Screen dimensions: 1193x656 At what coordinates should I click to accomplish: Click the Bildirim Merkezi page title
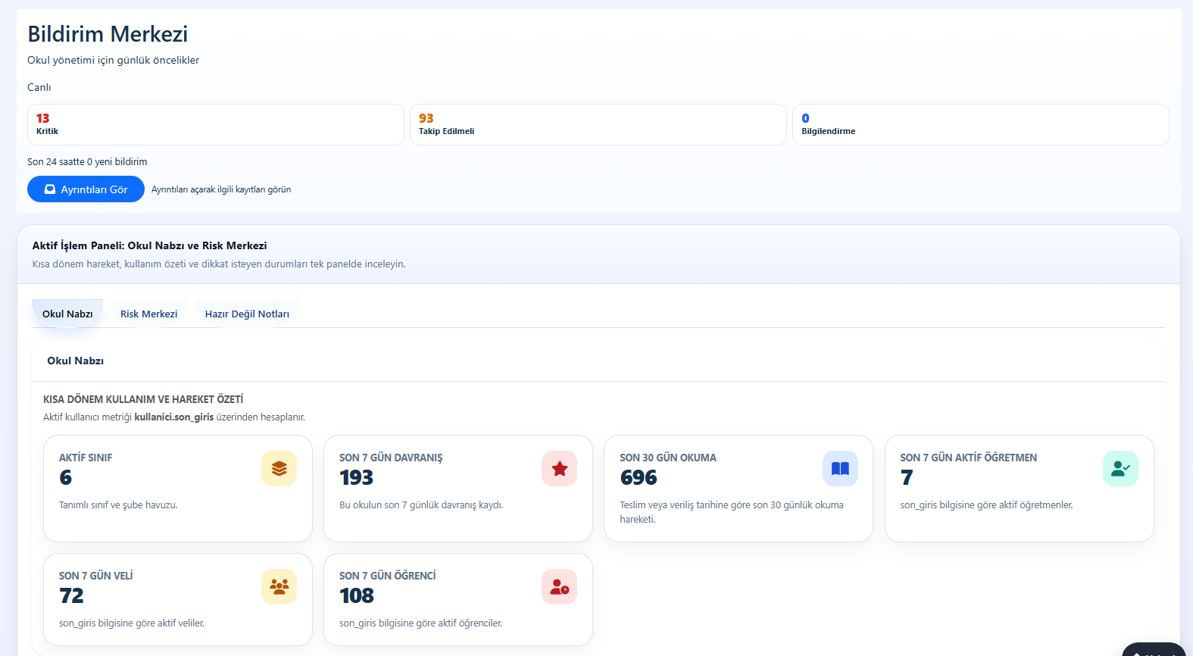pyautogui.click(x=108, y=34)
